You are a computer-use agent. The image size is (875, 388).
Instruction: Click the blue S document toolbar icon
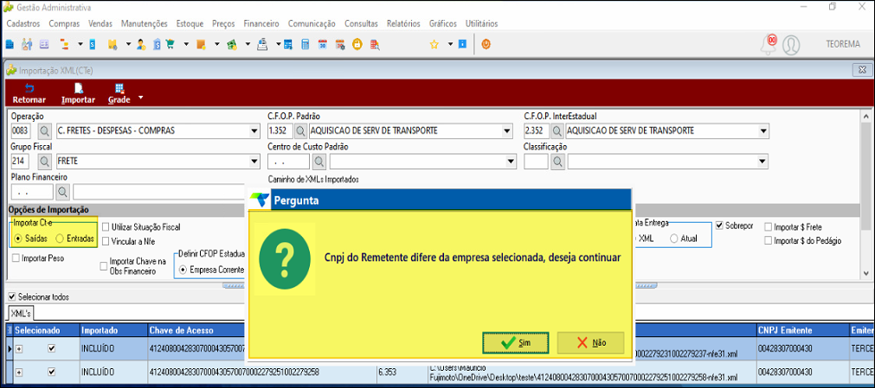pyautogui.click(x=93, y=45)
